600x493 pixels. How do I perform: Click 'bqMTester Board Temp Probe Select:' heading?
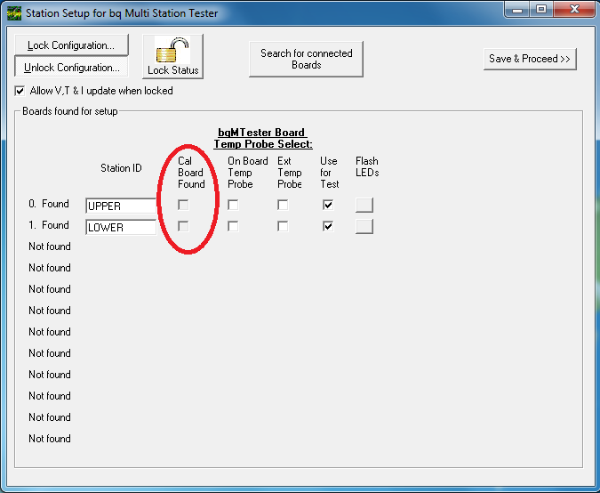[263, 138]
